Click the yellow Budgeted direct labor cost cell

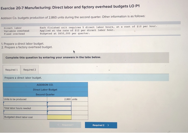[x=59, y=117]
